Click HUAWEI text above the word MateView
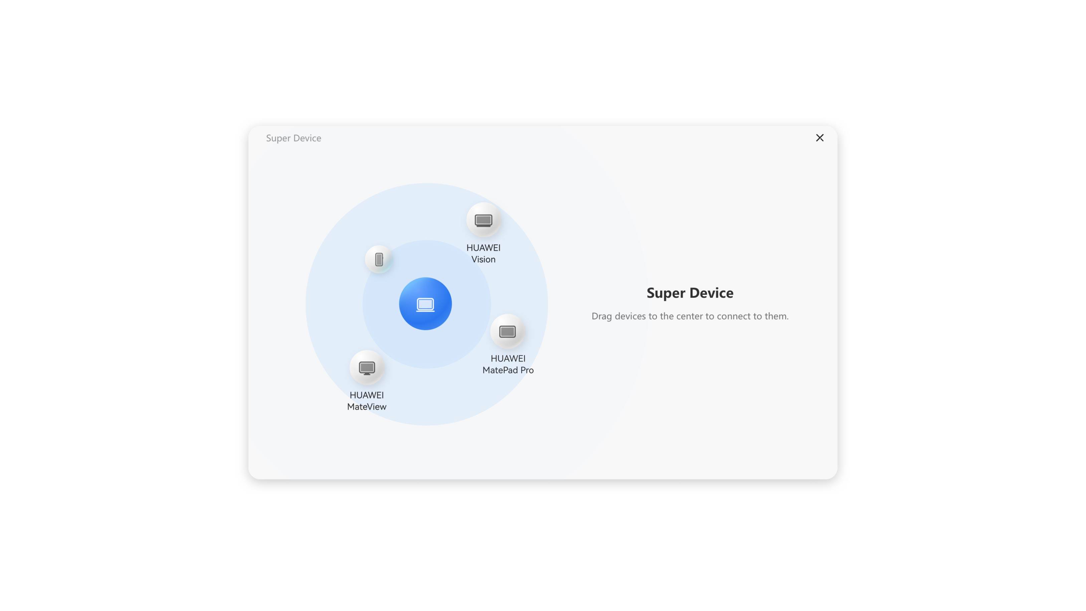 point(366,395)
